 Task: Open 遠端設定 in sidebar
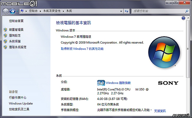(x=15, y=35)
